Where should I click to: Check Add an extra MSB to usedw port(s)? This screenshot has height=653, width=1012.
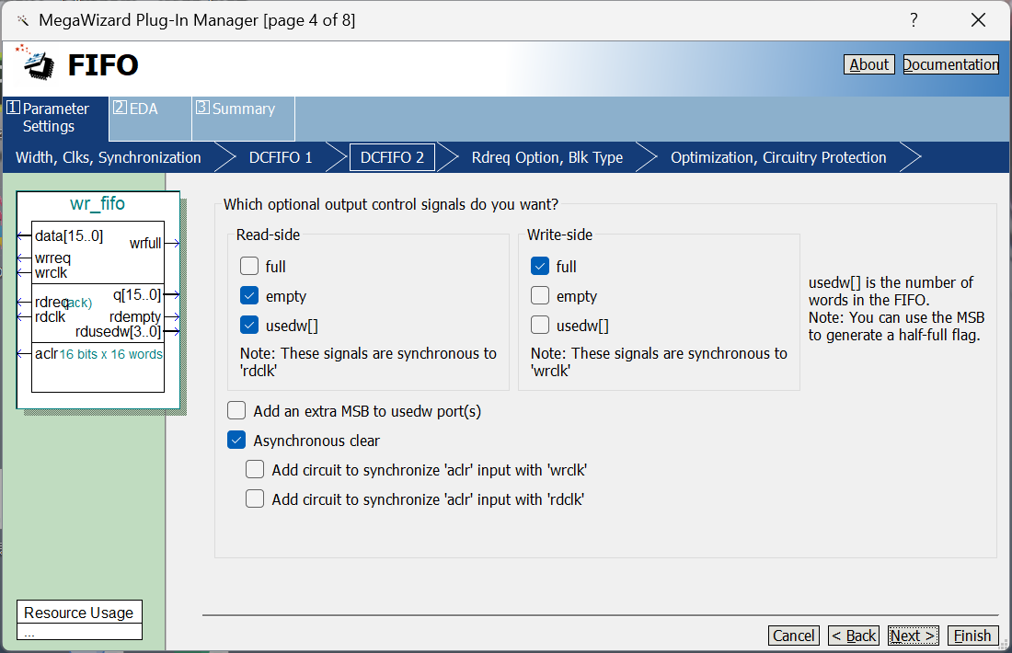pyautogui.click(x=236, y=410)
